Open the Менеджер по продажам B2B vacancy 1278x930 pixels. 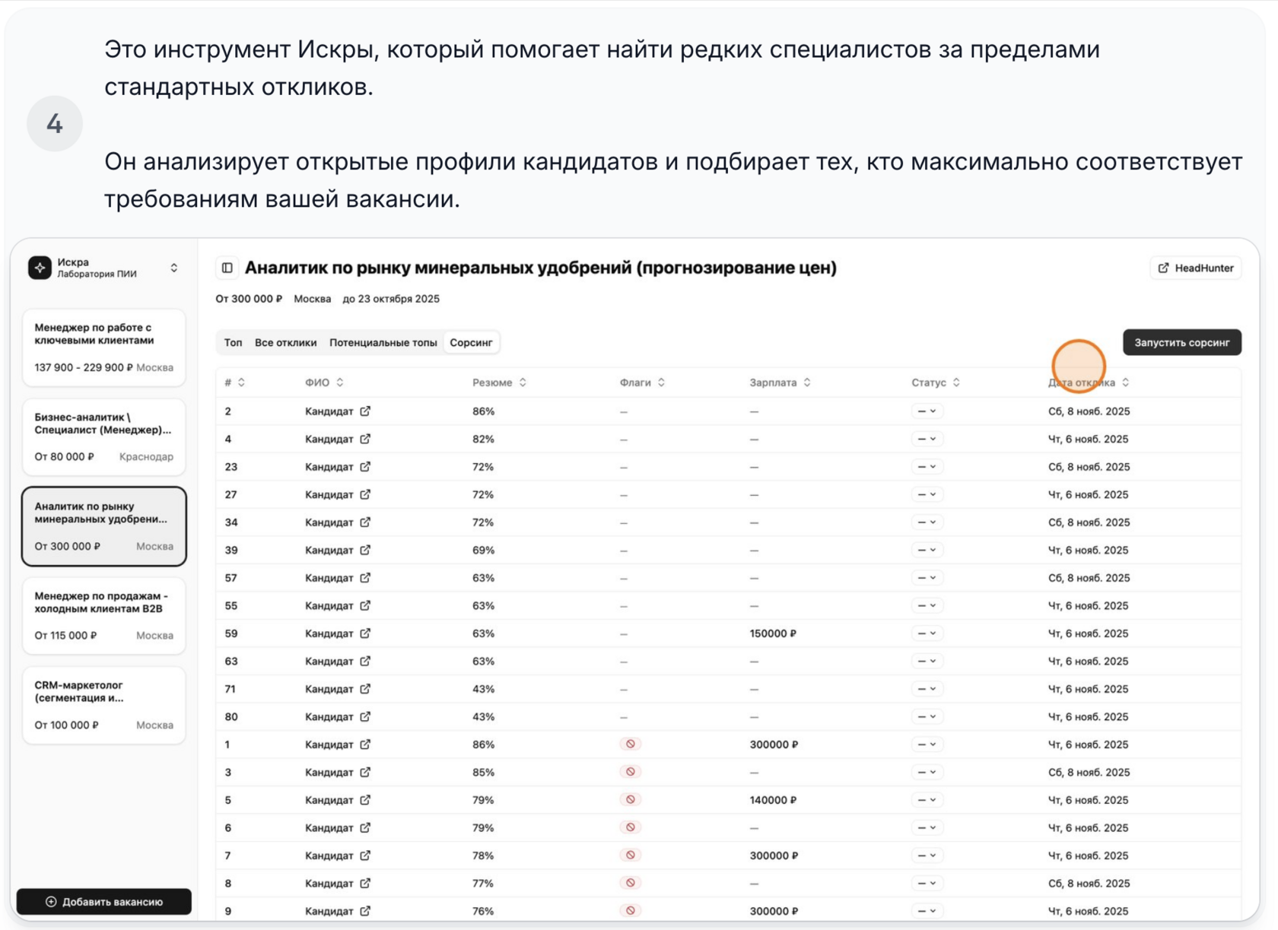click(104, 616)
